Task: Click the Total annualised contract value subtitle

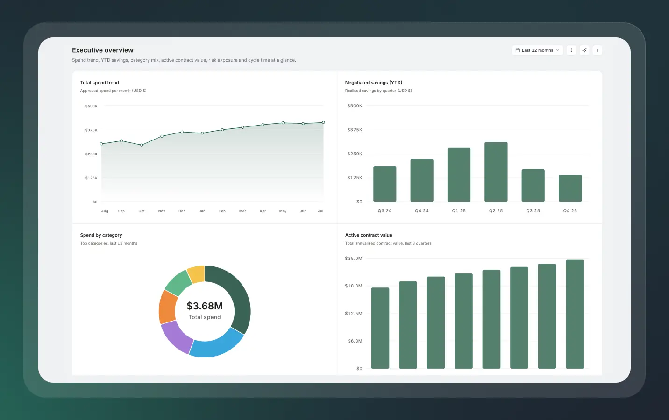Action: click(388, 243)
